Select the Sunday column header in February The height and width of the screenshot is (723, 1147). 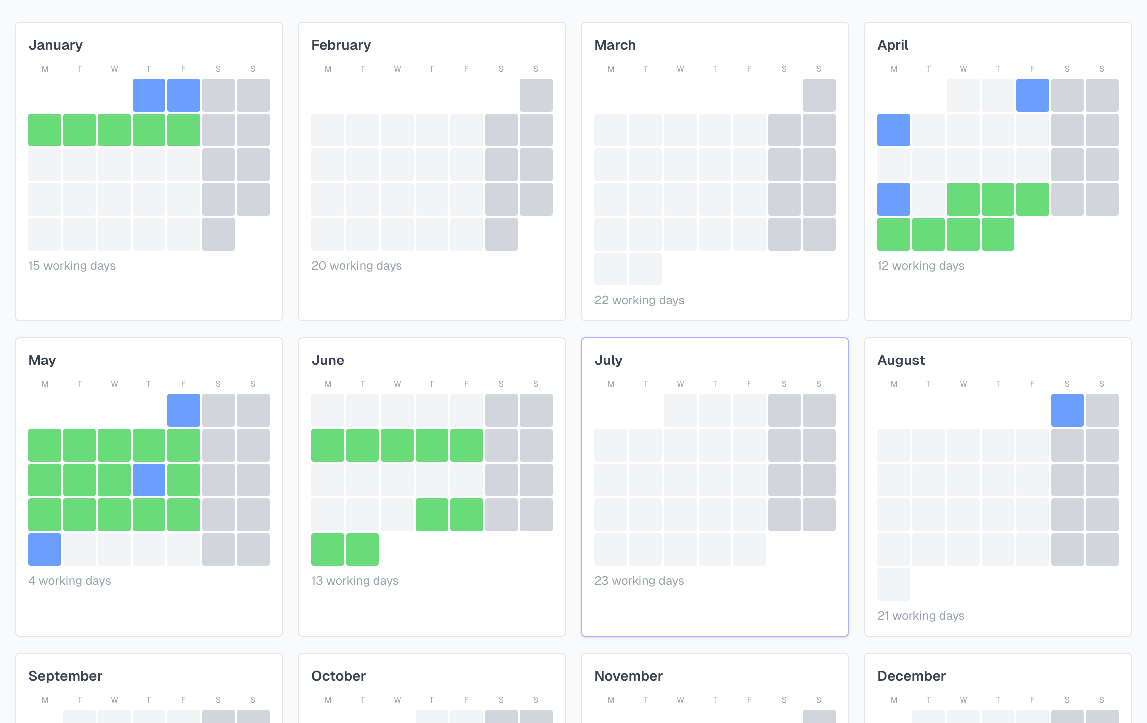[535, 69]
